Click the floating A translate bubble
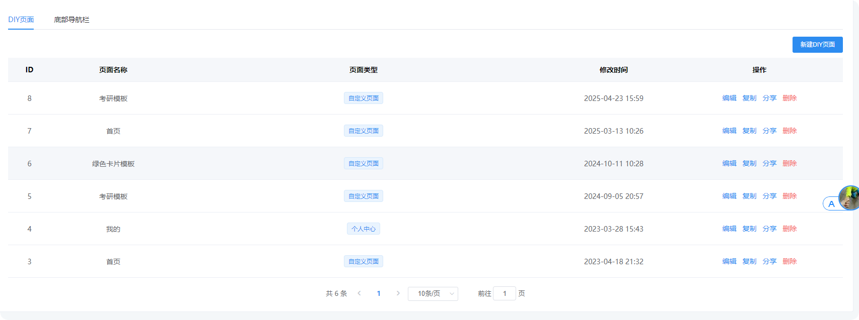This screenshot has width=859, height=320. pyautogui.click(x=831, y=204)
